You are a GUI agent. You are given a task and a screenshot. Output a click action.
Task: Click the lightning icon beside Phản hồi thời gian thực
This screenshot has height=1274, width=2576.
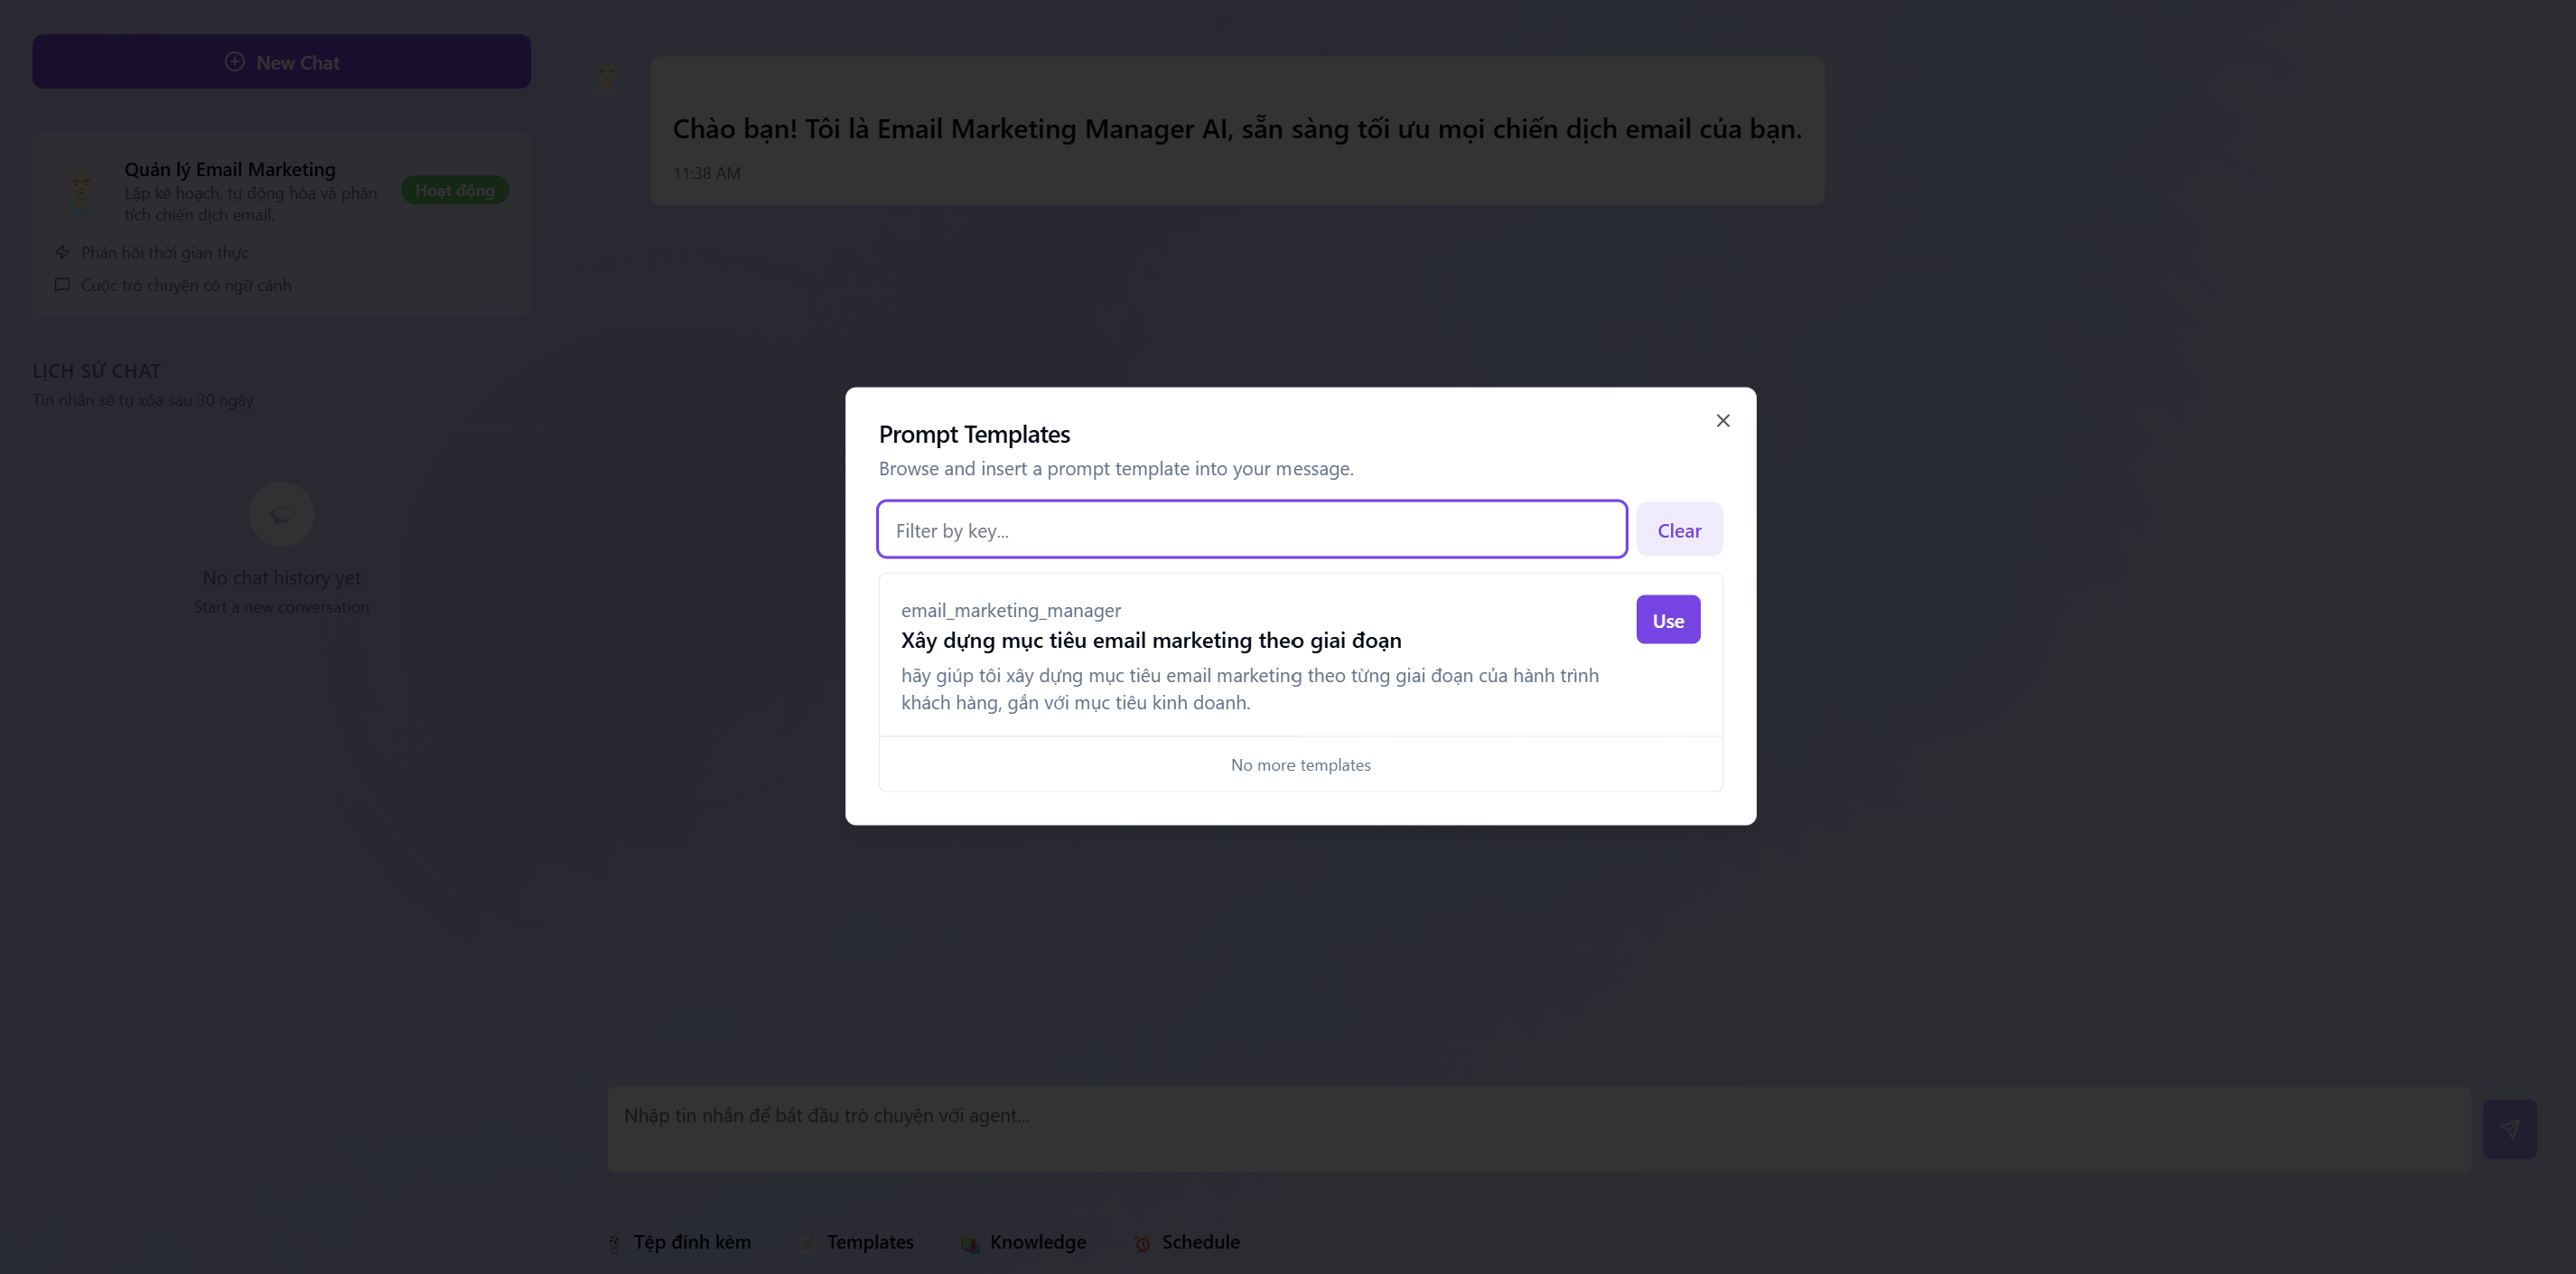coord(62,252)
